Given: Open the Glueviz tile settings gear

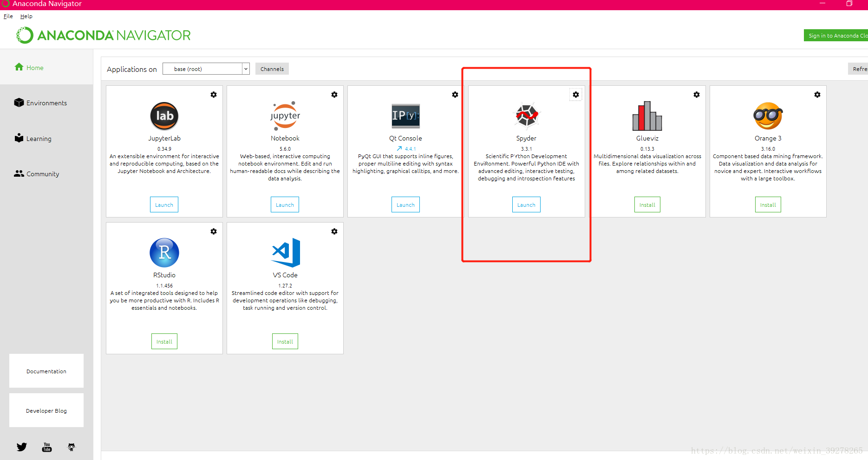Looking at the screenshot, I should [x=697, y=95].
